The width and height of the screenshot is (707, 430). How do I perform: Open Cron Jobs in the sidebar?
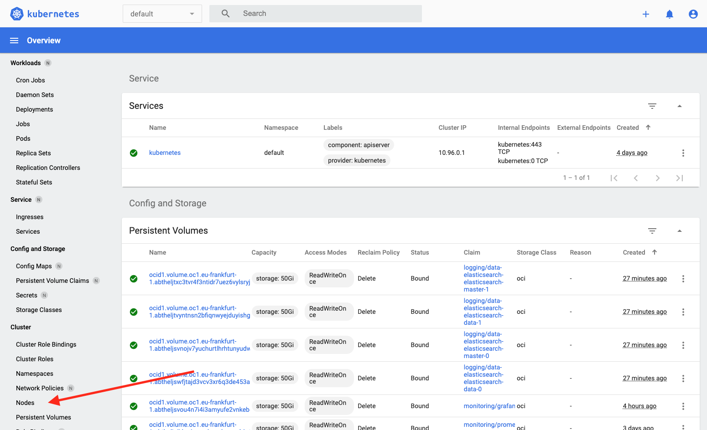coord(31,80)
